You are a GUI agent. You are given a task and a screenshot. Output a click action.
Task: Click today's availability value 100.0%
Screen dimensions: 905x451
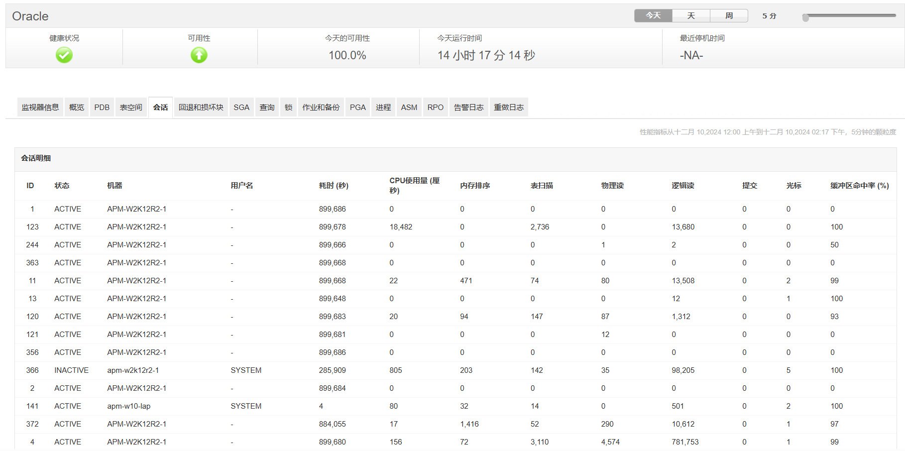(x=347, y=55)
